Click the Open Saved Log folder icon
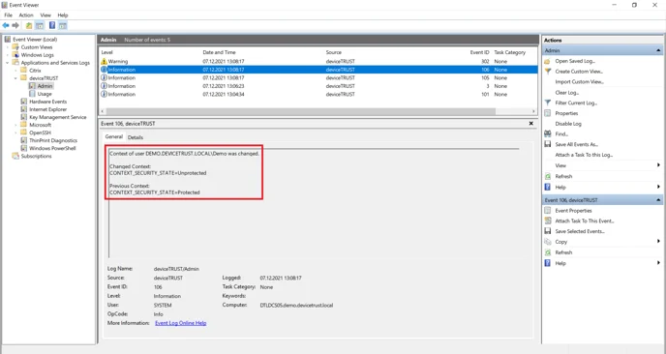Viewport: 666px width, 354px height. coord(548,61)
